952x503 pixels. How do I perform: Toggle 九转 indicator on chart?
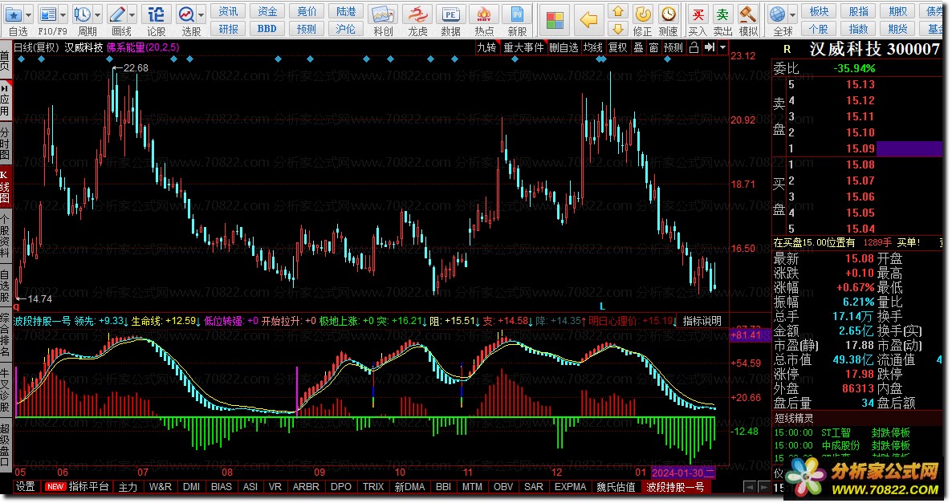486,47
